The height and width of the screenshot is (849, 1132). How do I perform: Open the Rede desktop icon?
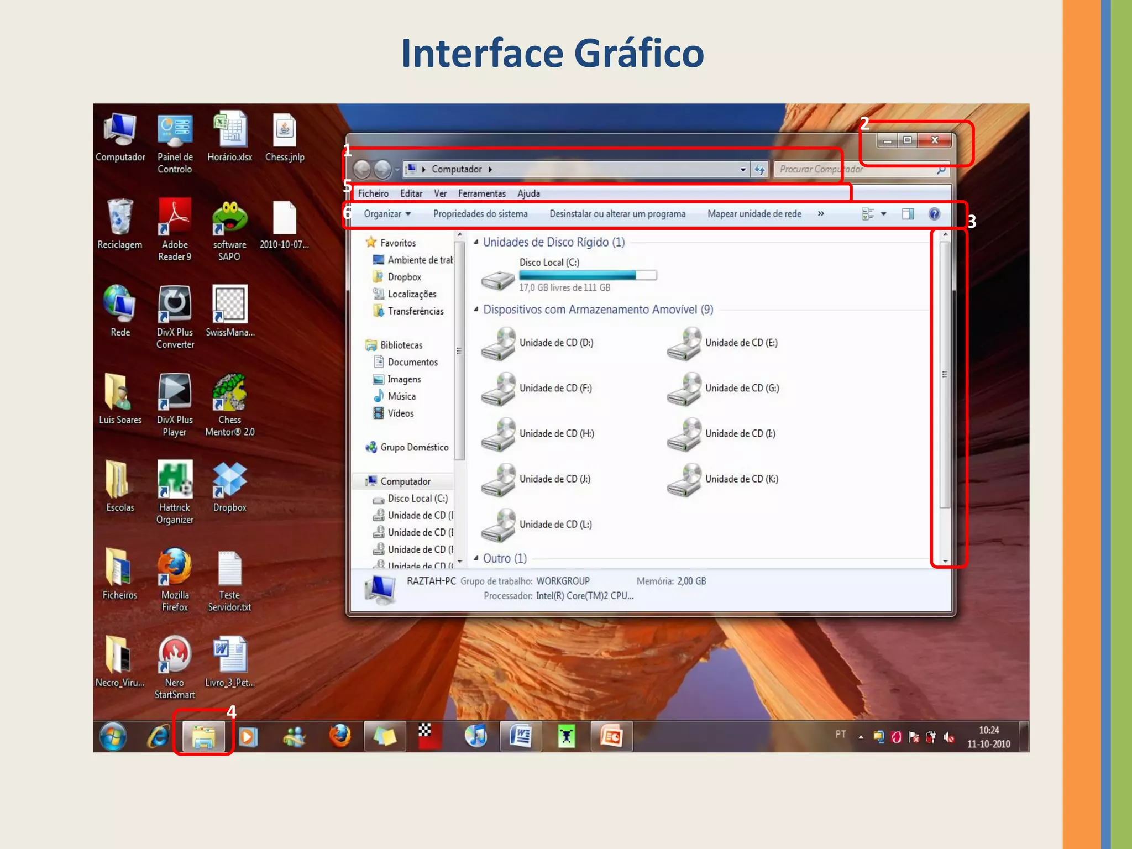pos(120,311)
